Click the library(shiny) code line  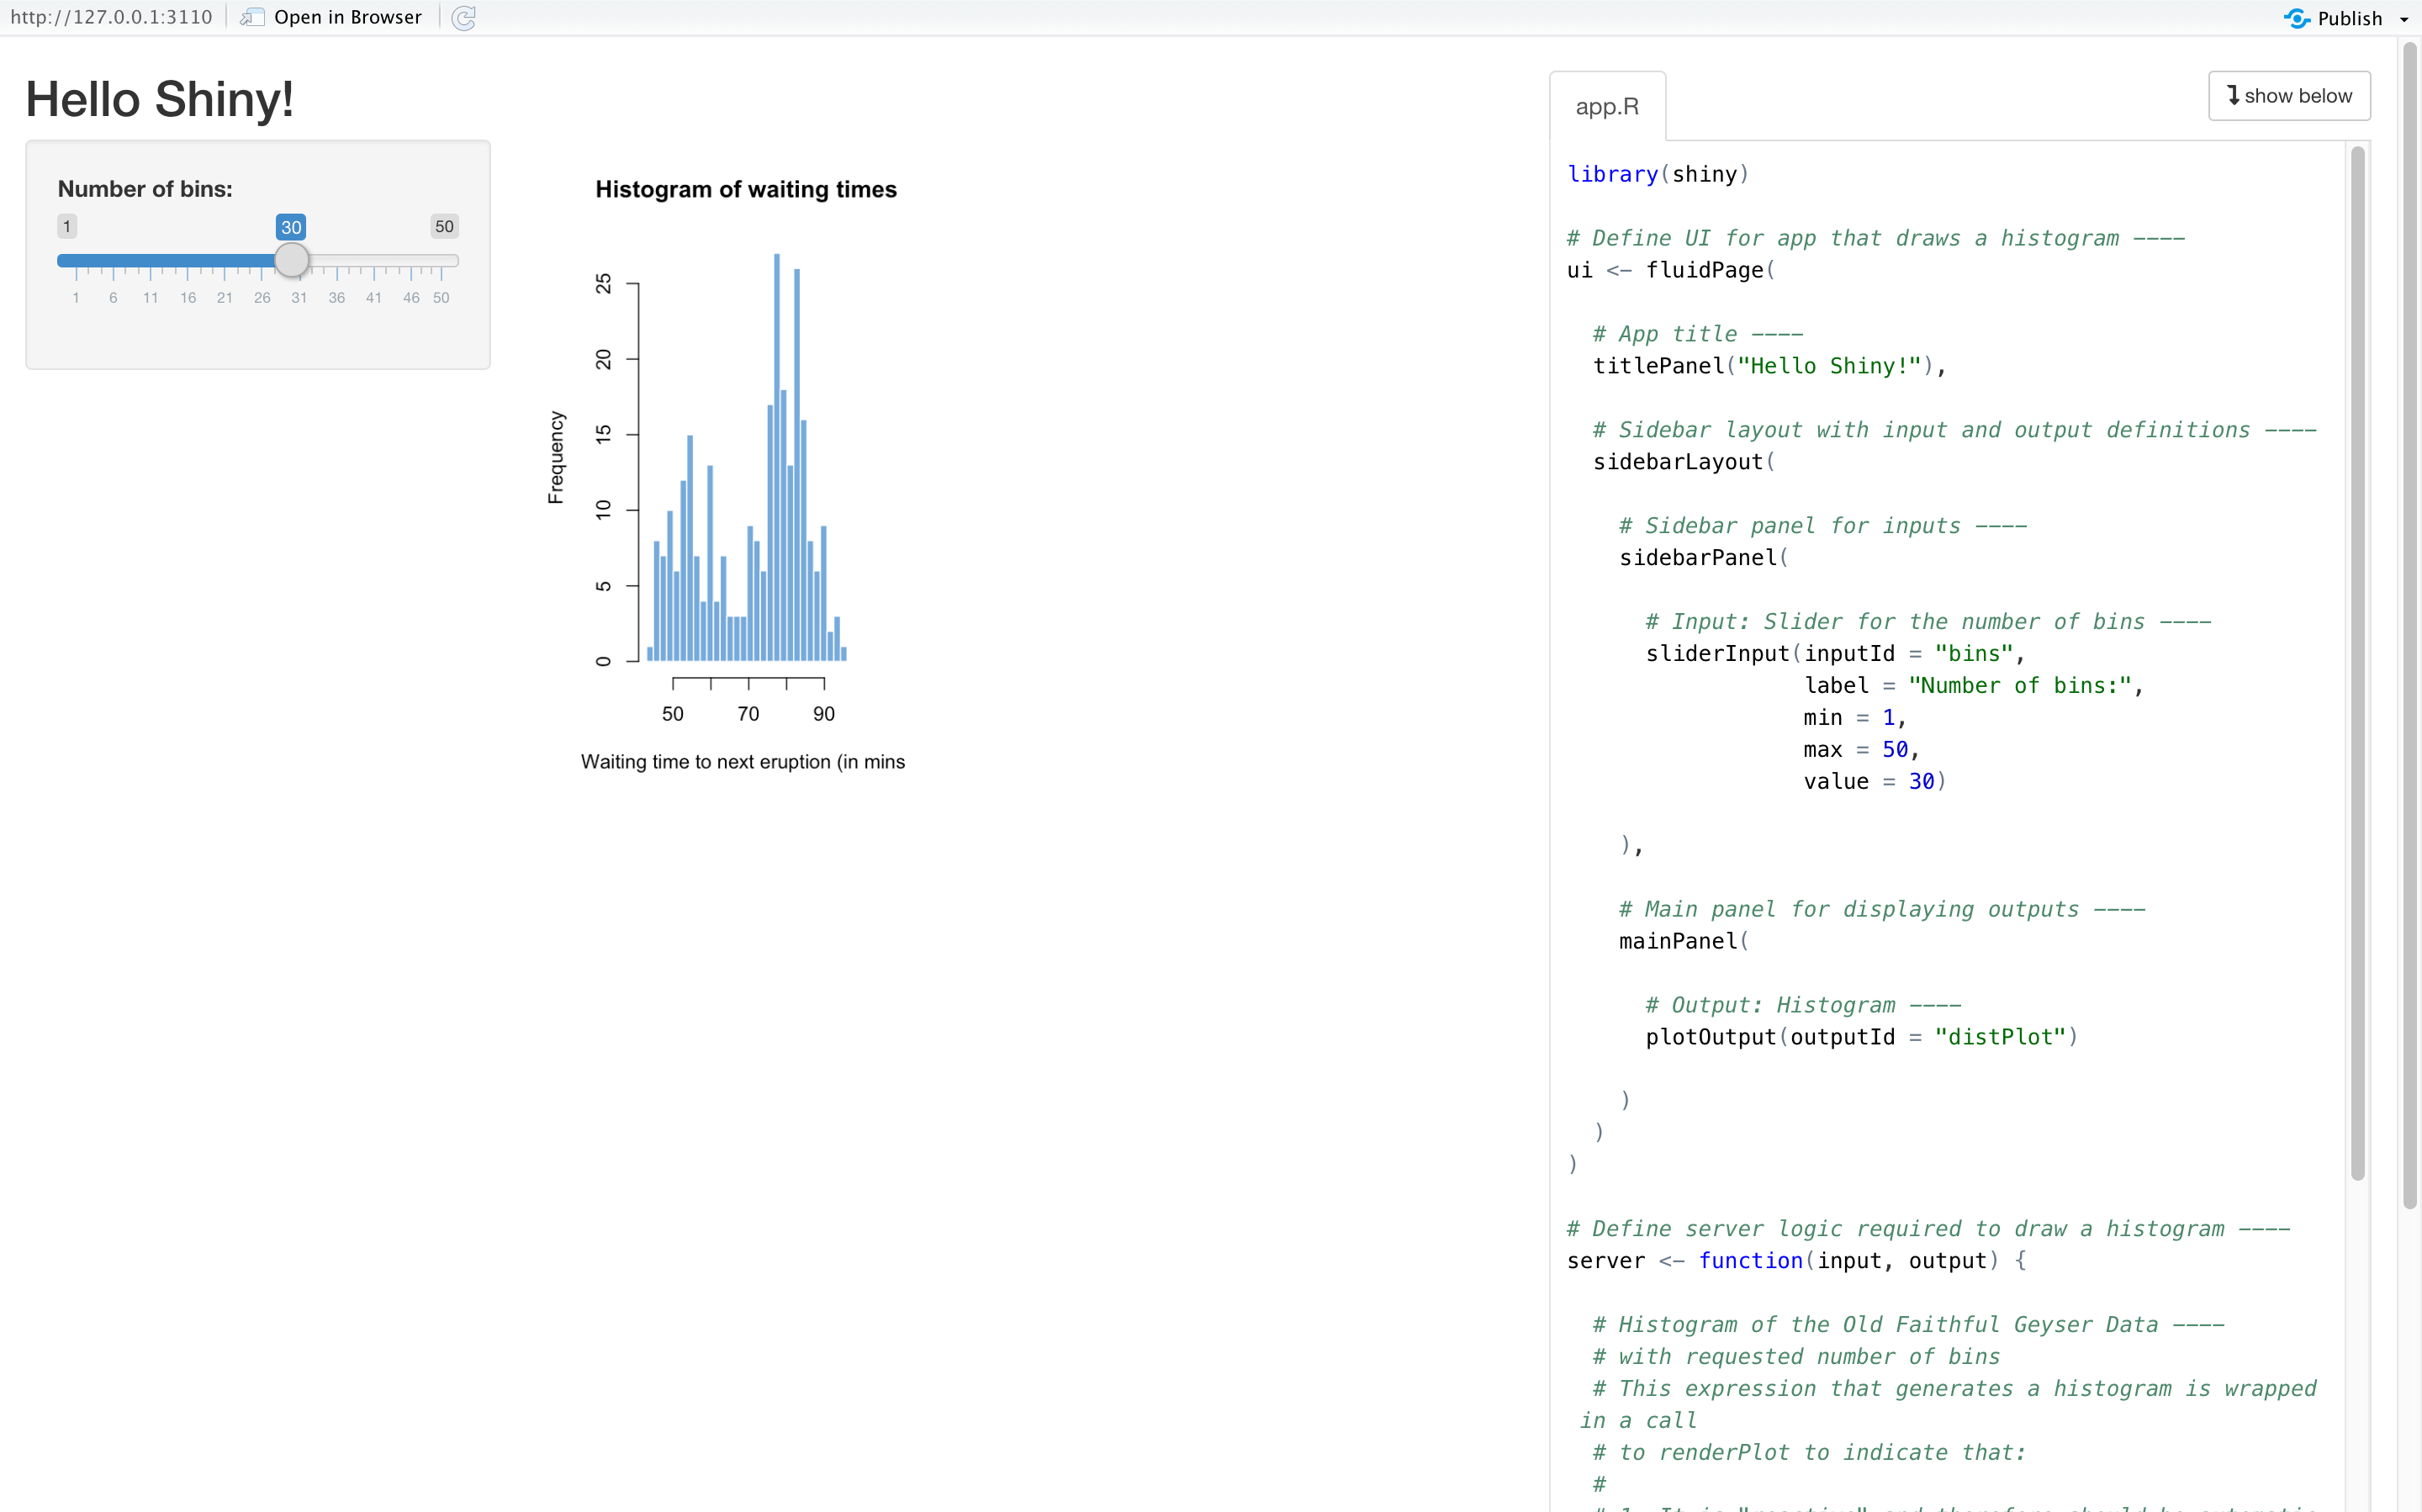1658,174
